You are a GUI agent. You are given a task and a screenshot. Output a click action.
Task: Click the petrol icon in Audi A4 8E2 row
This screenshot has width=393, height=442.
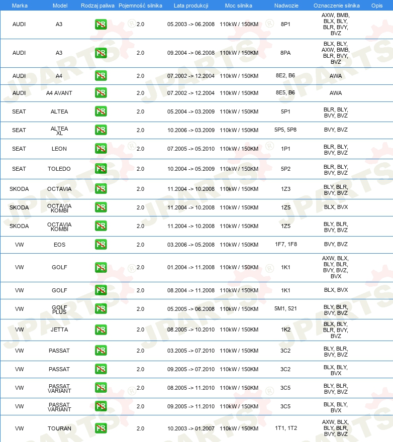click(101, 75)
